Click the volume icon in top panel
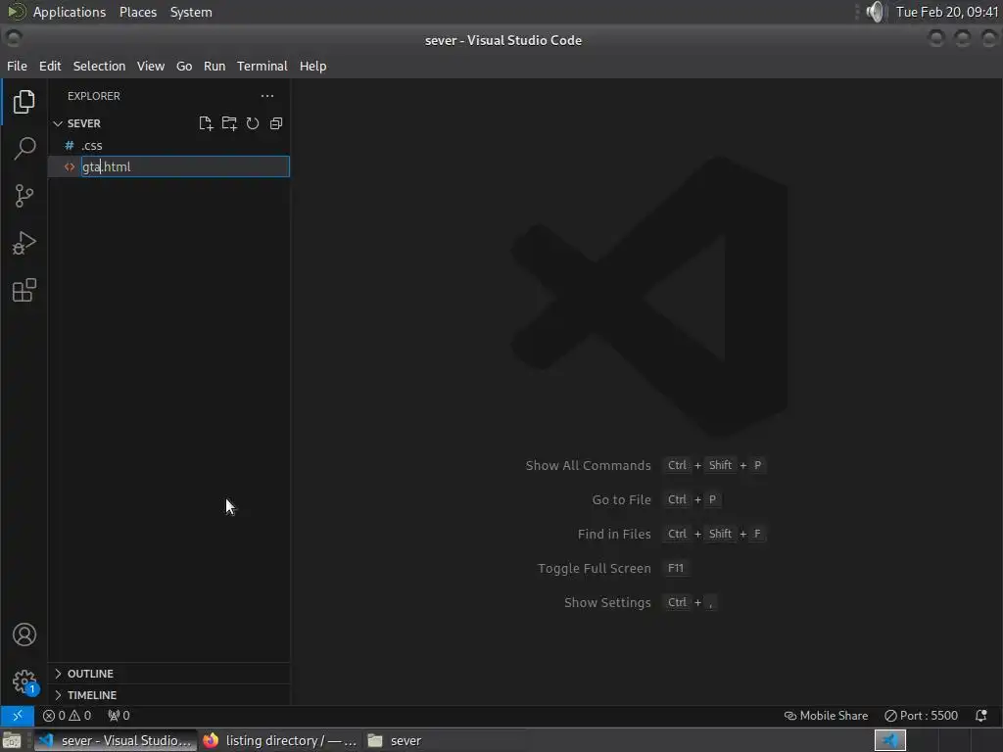Viewport: 1003px width, 752px height. coord(875,12)
